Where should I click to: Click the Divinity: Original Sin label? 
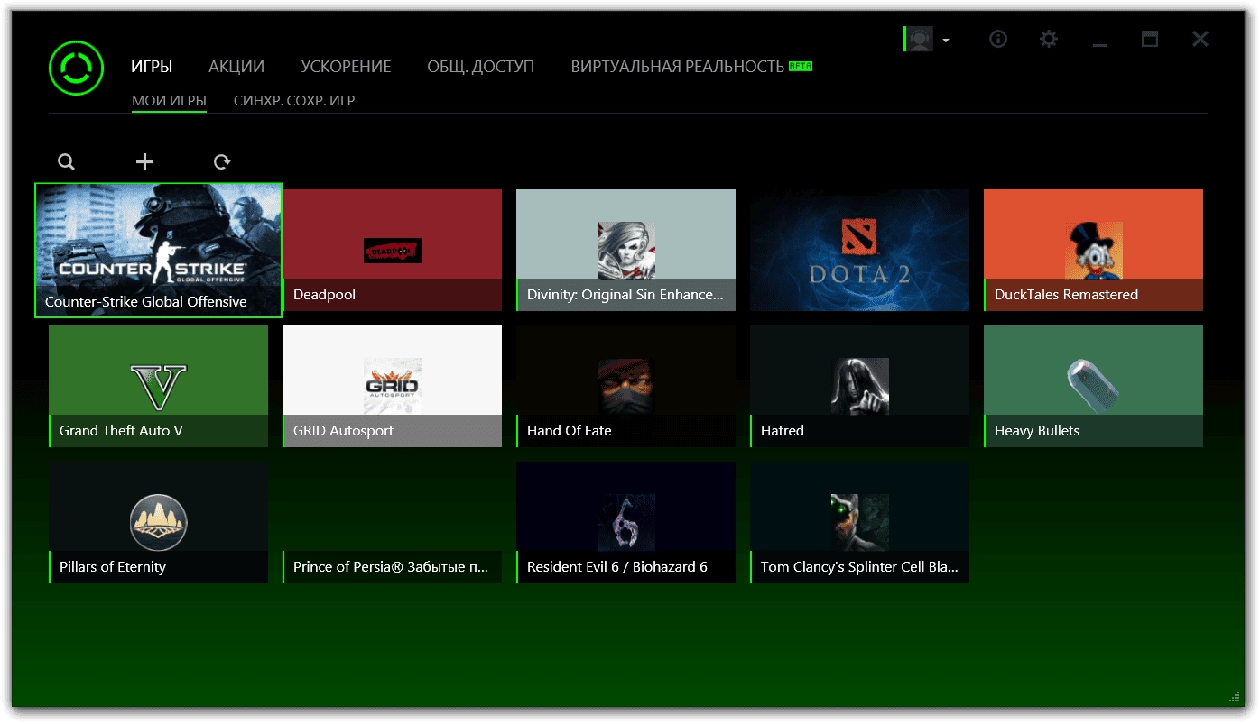[625, 295]
